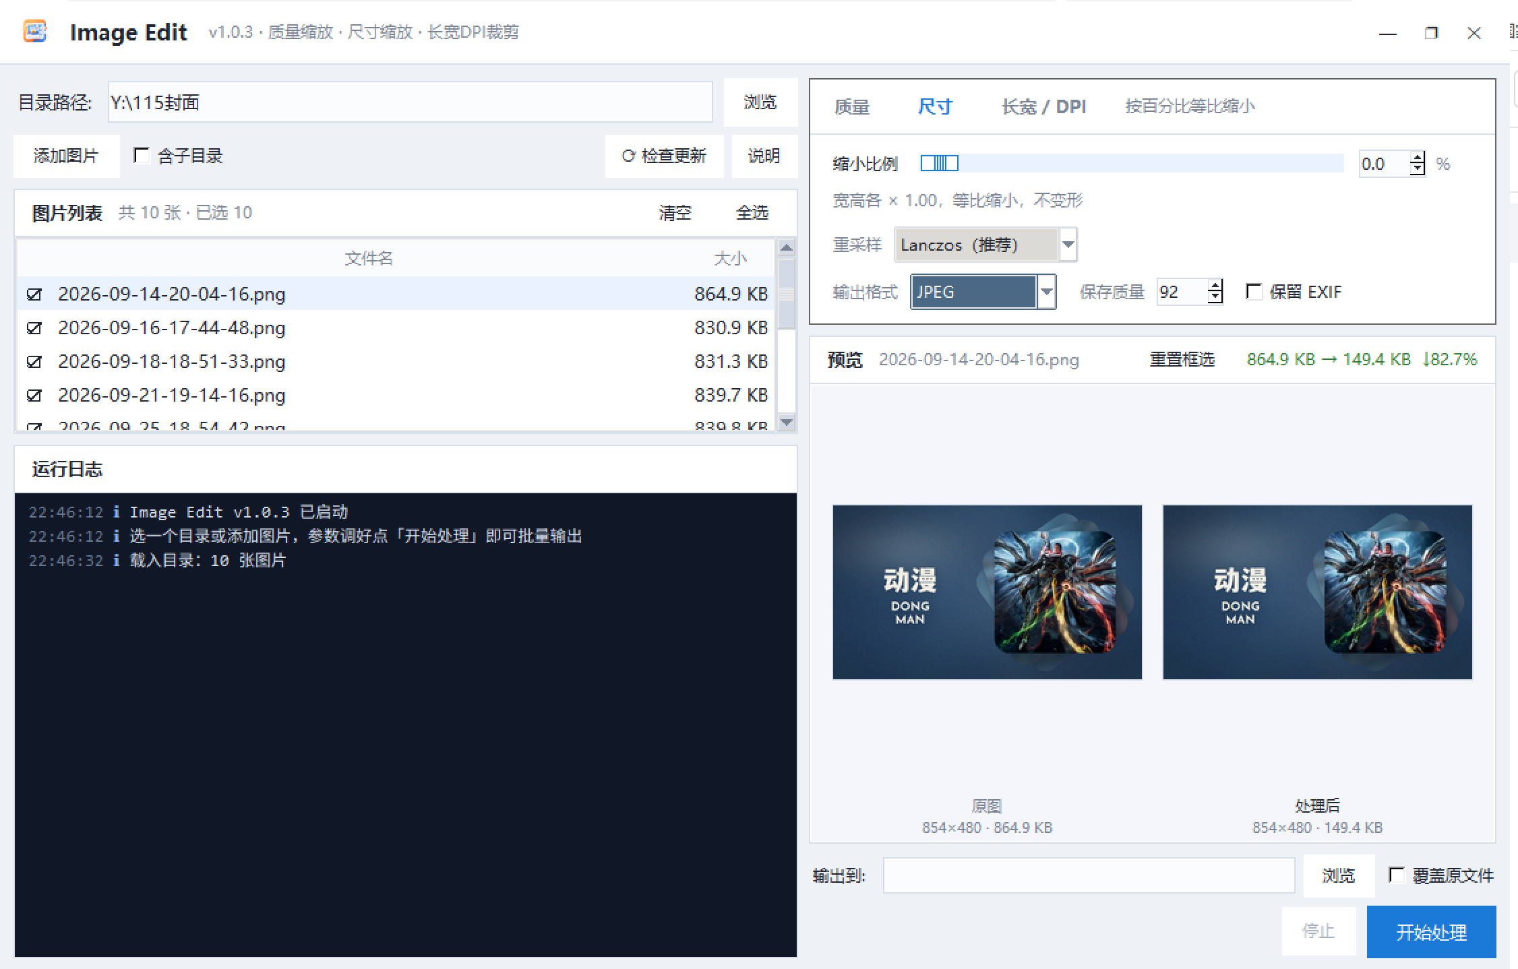Image resolution: width=1518 pixels, height=969 pixels.
Task: Click the 重置框选 link in preview
Action: tap(1182, 359)
